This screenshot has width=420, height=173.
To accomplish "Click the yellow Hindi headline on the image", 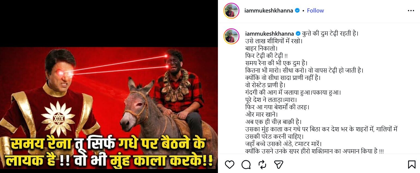I will click(x=109, y=153).
